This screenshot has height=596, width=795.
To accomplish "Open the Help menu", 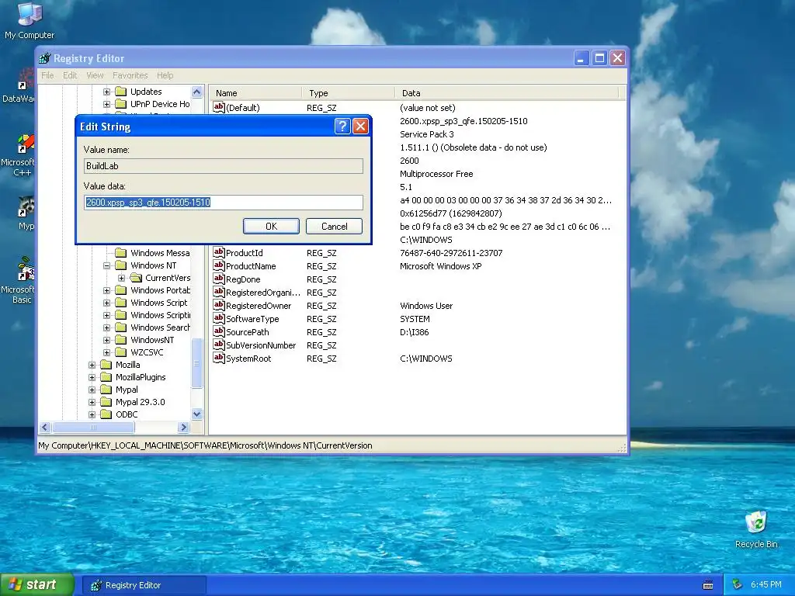I will click(165, 75).
